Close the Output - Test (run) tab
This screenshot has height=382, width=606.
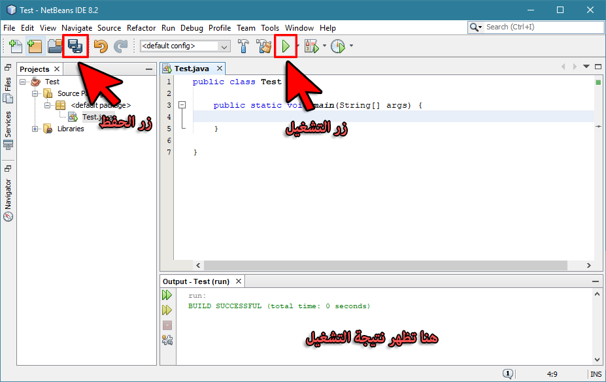[x=239, y=281]
